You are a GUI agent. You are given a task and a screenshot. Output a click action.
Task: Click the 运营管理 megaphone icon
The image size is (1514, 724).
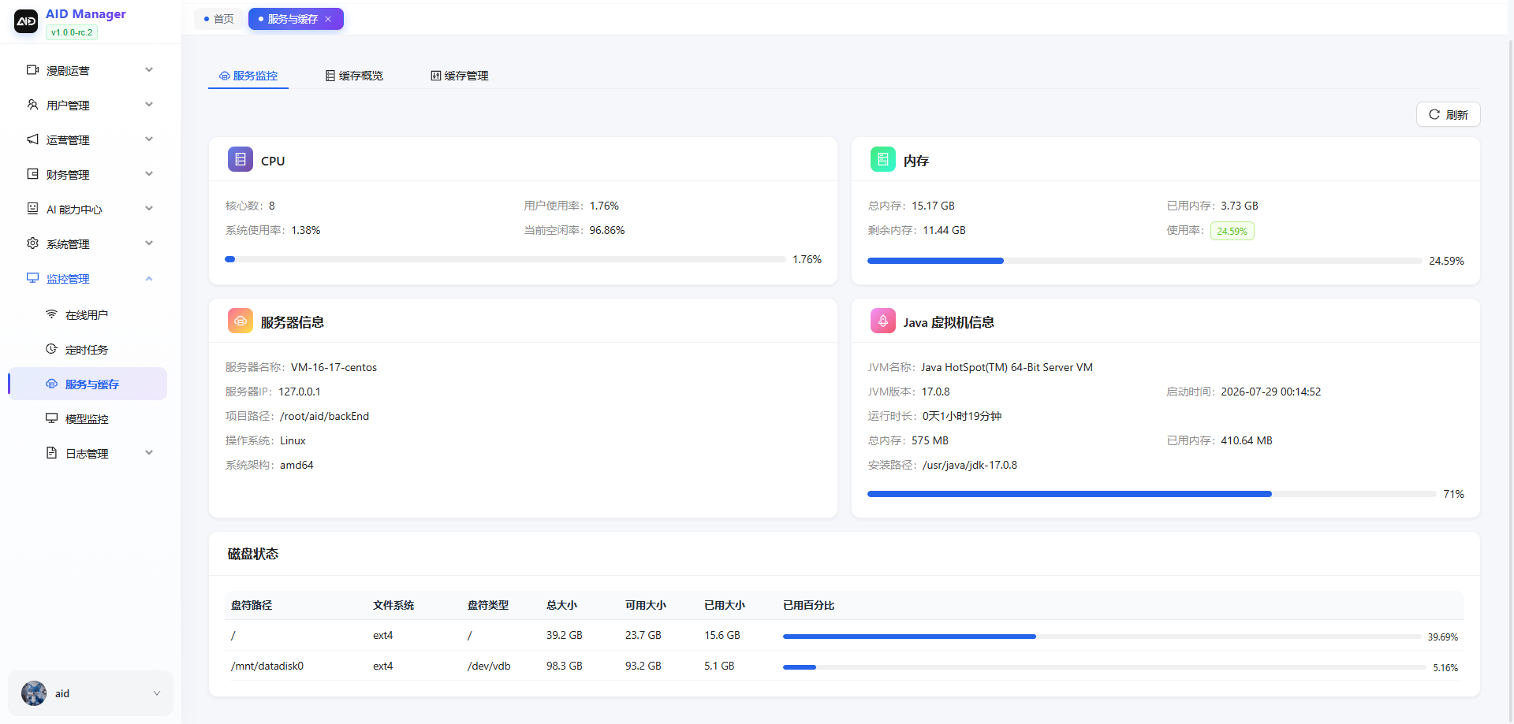coord(32,139)
